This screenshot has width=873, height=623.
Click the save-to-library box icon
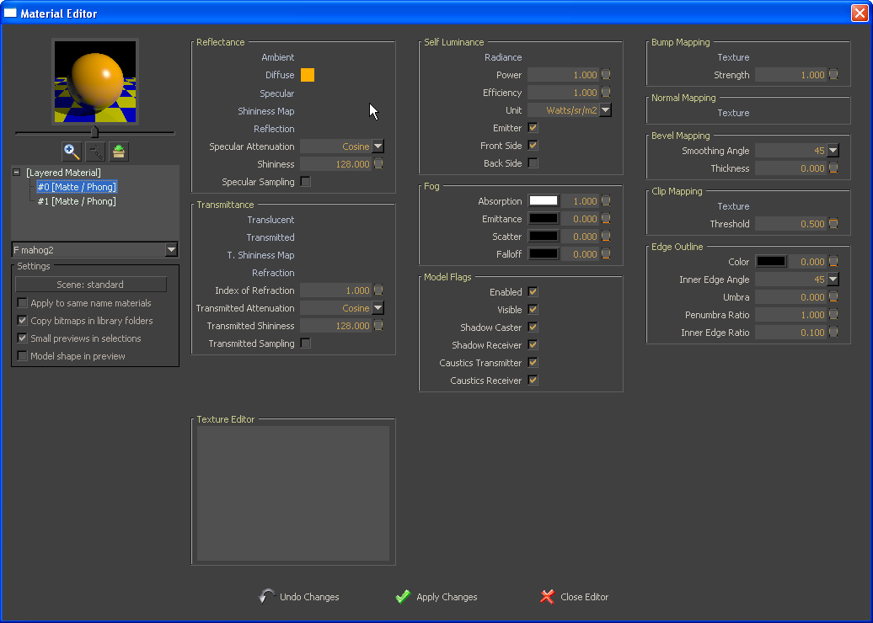tap(119, 152)
